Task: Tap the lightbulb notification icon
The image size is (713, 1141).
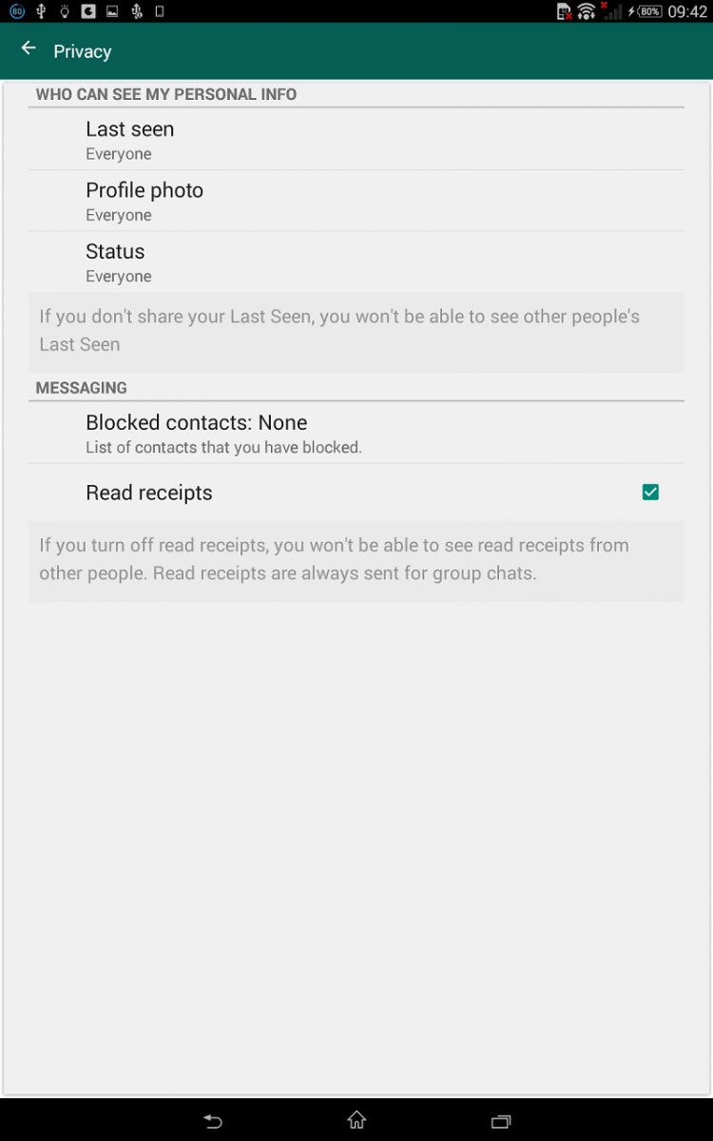Action: point(65,11)
